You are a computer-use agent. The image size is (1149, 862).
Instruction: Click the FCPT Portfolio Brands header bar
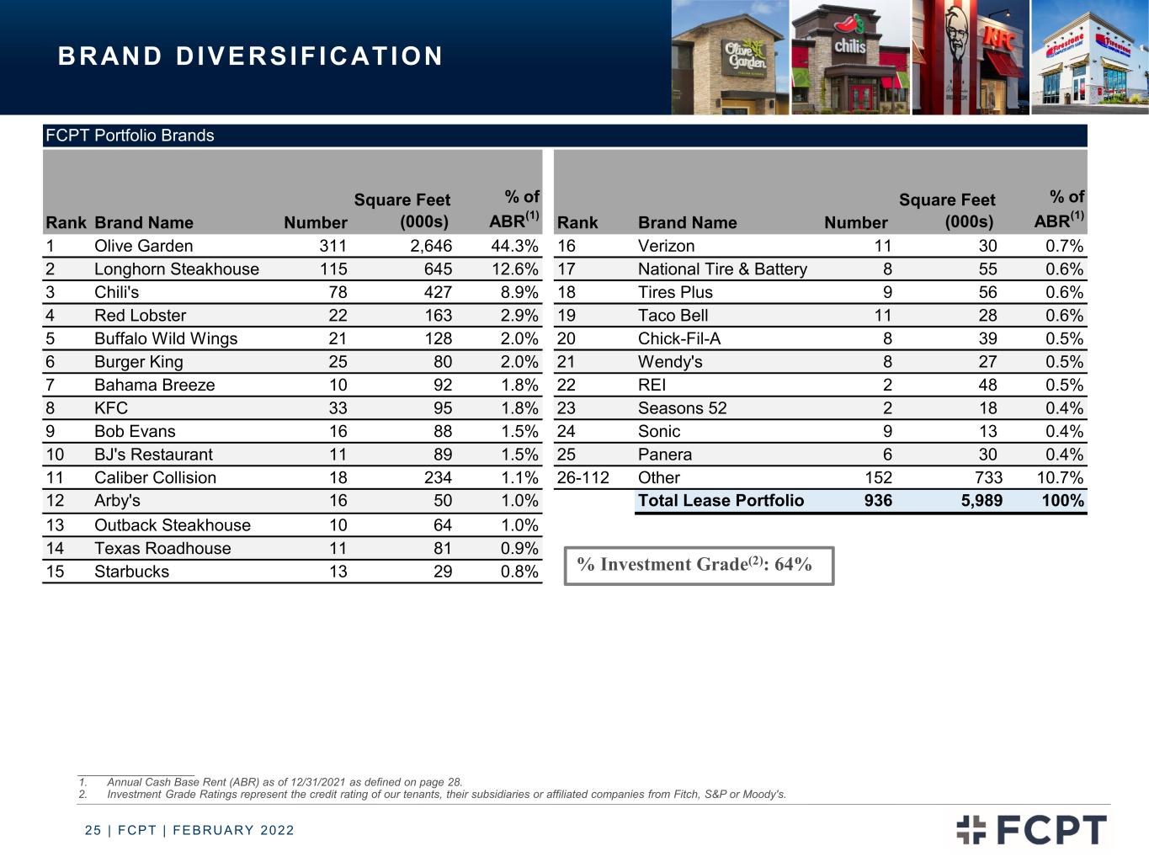(565, 136)
